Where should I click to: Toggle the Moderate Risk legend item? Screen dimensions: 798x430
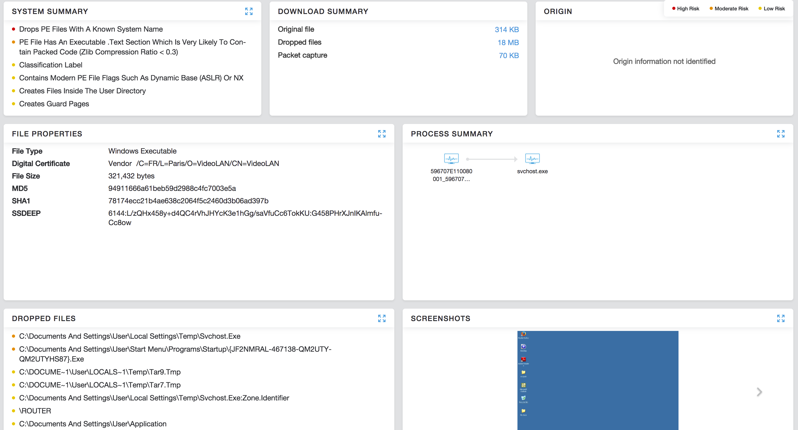(x=729, y=9)
